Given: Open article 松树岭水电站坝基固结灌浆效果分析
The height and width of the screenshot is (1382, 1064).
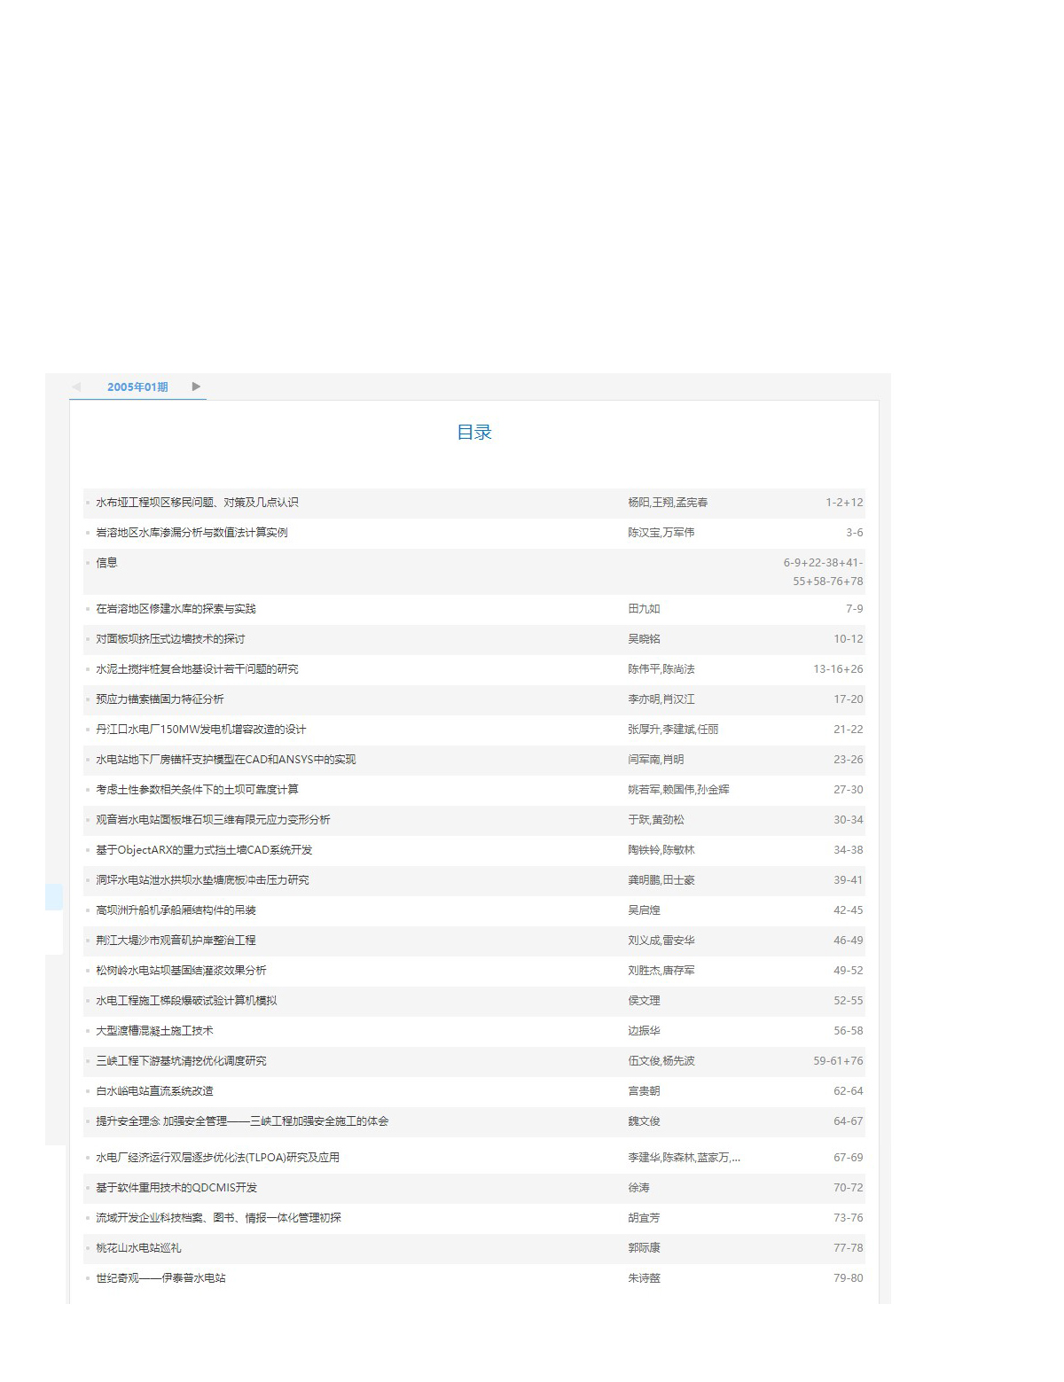Looking at the screenshot, I should 181,971.
